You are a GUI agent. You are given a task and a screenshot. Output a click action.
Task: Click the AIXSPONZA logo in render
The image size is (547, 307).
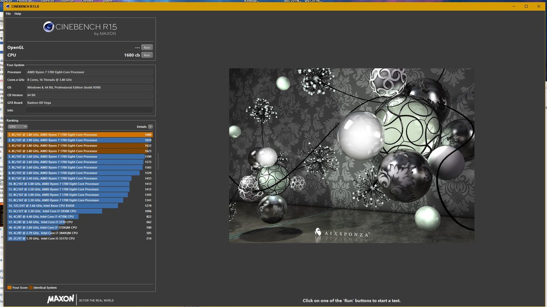[x=342, y=233]
